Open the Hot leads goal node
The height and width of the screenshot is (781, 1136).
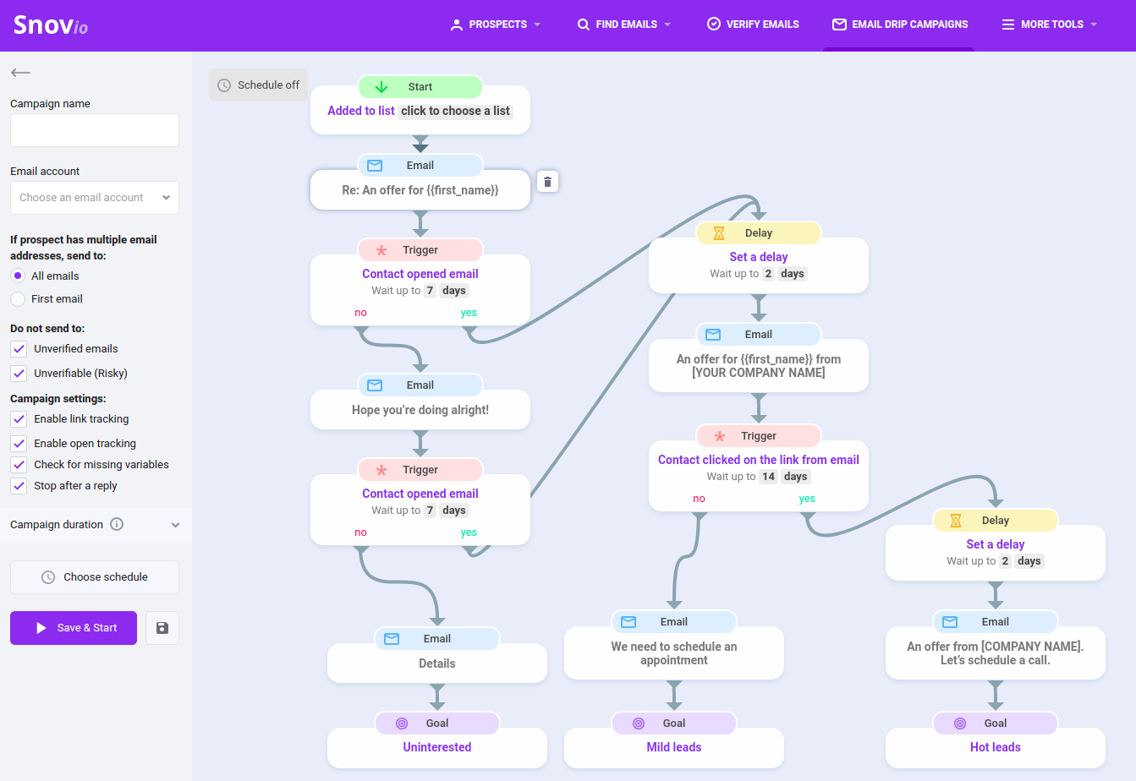tap(996, 747)
